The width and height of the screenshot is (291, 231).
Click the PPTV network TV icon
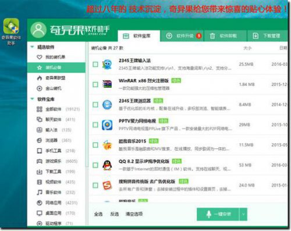point(107,125)
